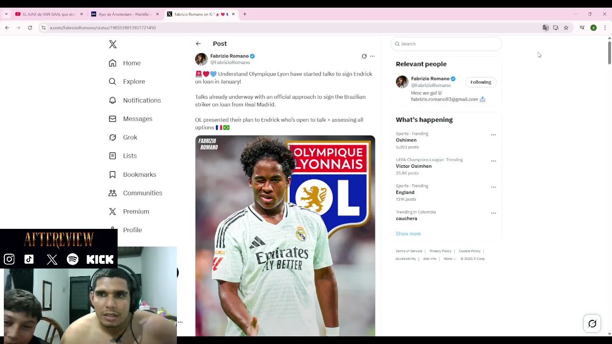Image resolution: width=612 pixels, height=344 pixels.
Task: Toggle the Following button for Fabrizio Romano
Action: 481,82
